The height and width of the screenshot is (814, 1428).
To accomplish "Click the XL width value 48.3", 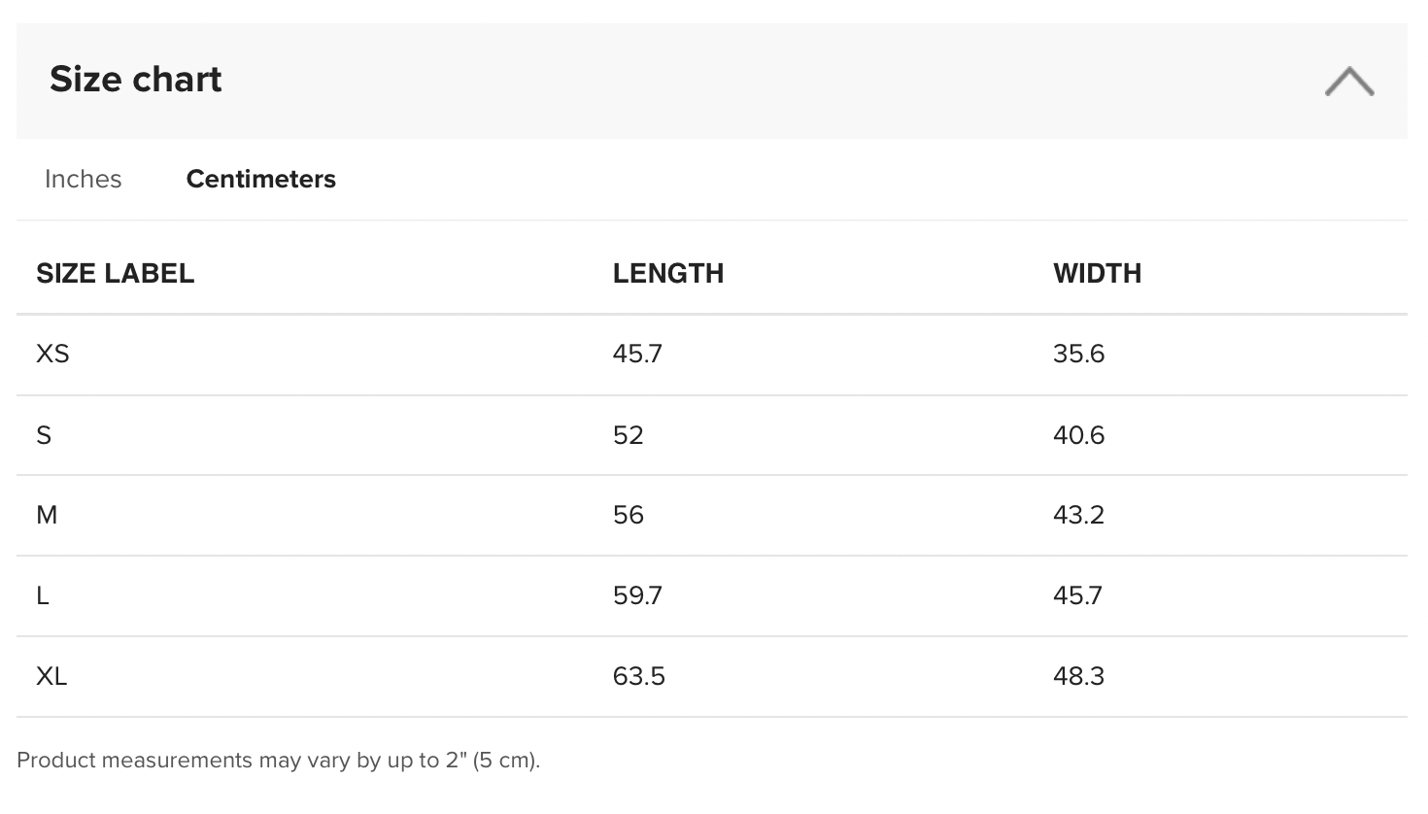I will 1078,677.
